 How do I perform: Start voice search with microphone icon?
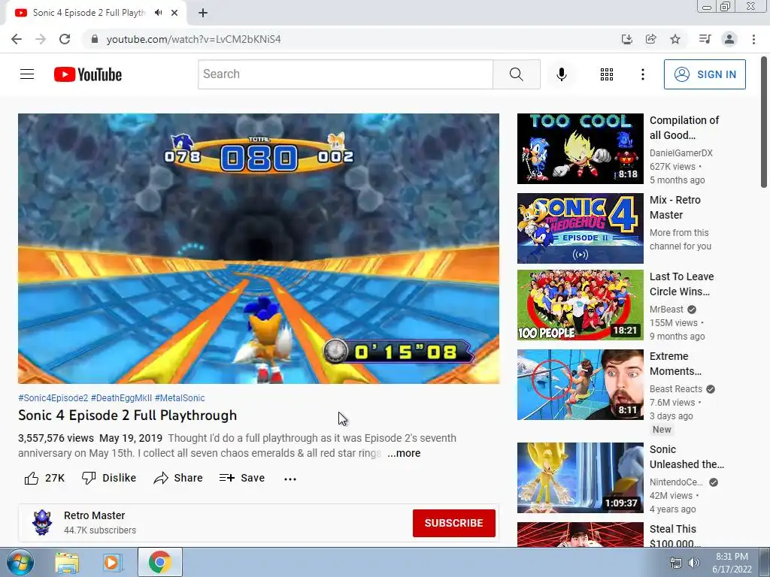561,74
